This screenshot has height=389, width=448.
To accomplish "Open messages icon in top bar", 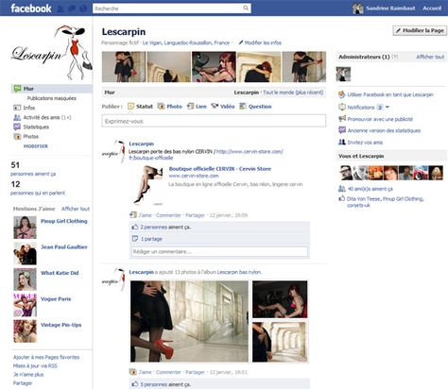I will click(x=72, y=8).
